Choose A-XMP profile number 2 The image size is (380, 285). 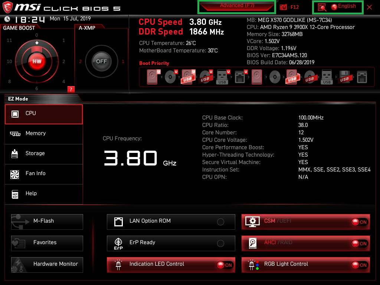[81, 62]
